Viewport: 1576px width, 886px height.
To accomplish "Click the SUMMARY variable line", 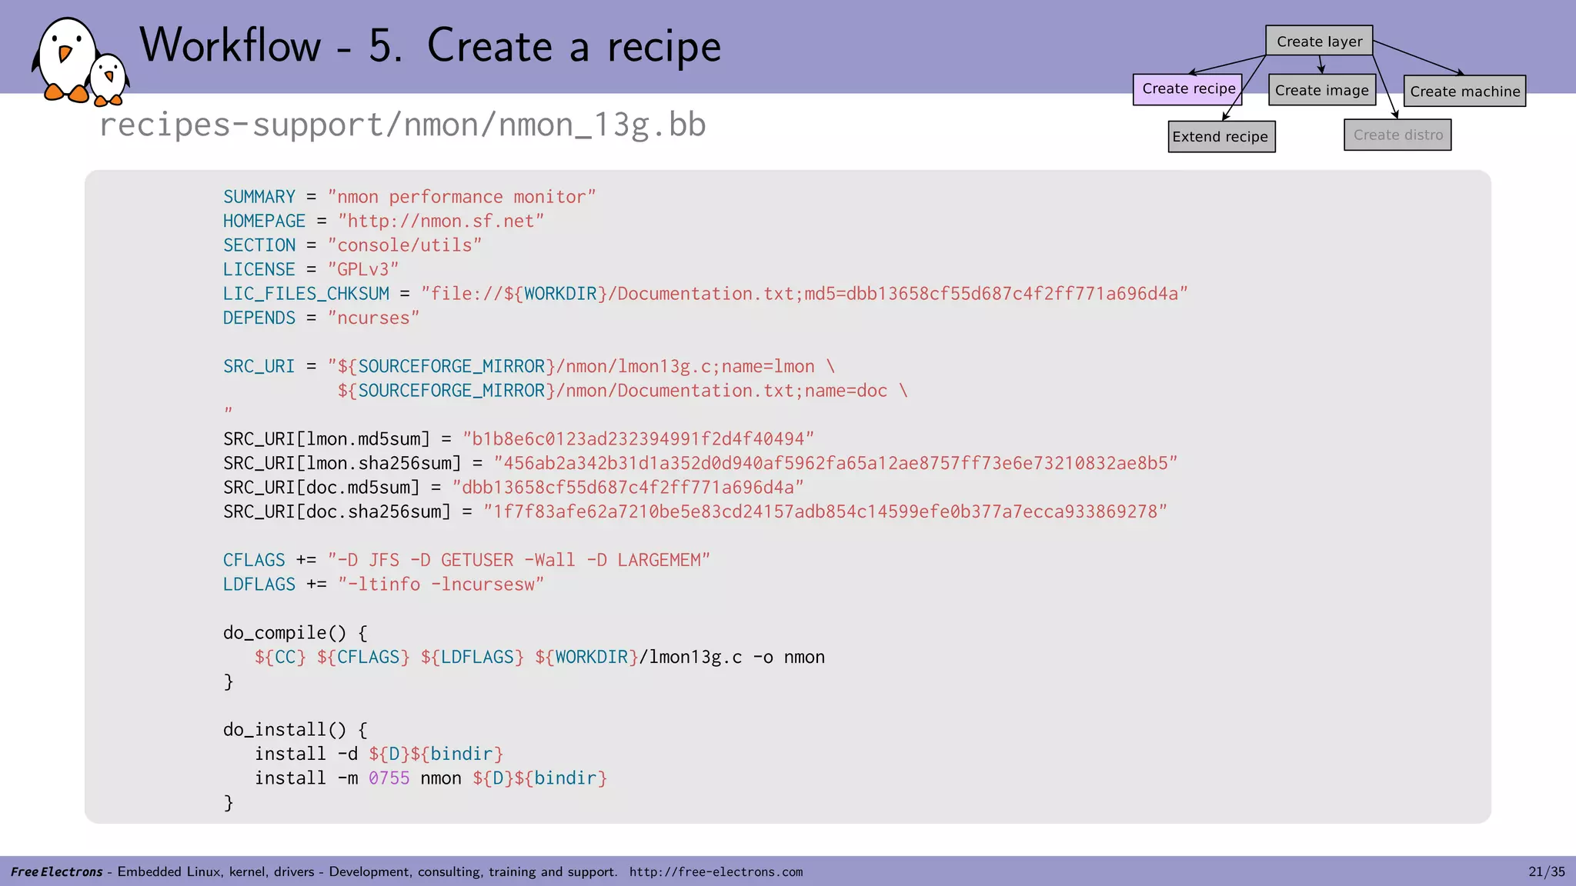I will (x=409, y=197).
